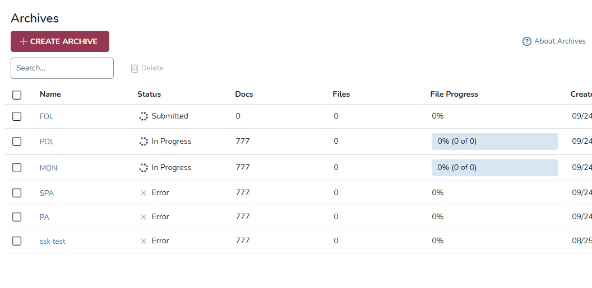Click the In Progress spinner for MON
This screenshot has height=288, width=592.
(x=144, y=168)
